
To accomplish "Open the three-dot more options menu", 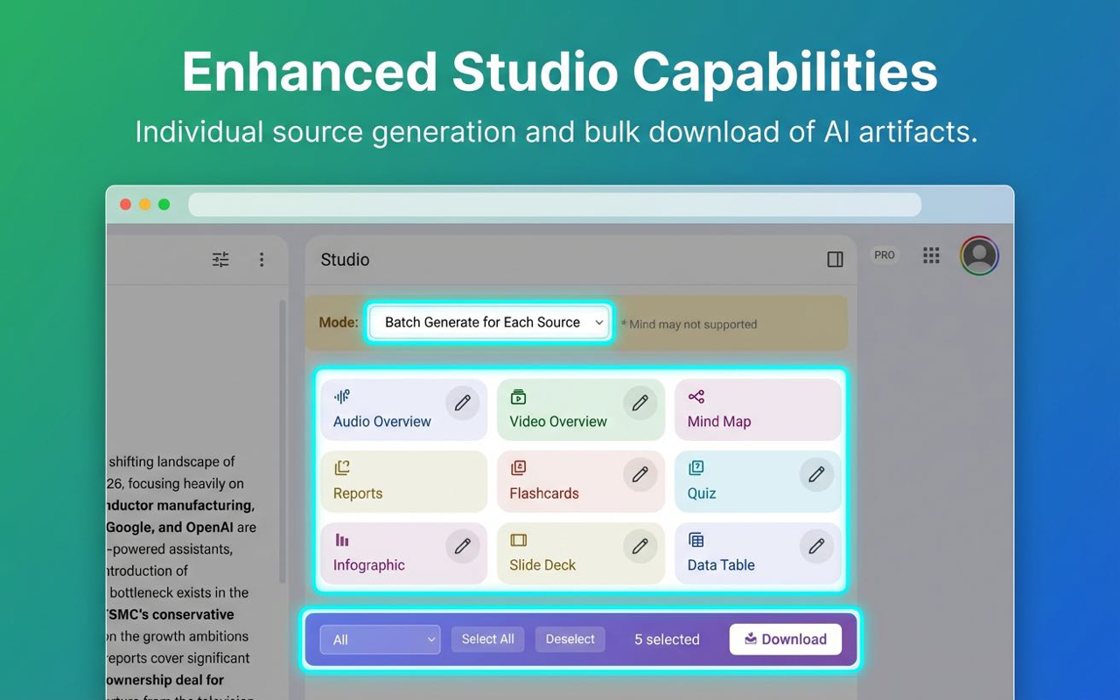I will (x=262, y=259).
